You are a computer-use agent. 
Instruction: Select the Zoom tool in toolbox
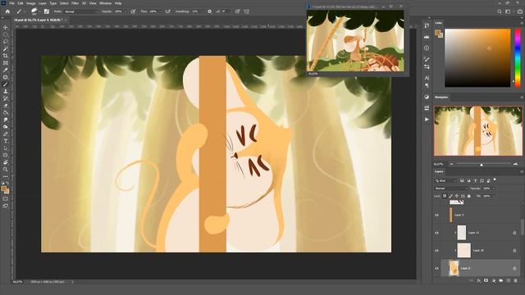coord(6,170)
